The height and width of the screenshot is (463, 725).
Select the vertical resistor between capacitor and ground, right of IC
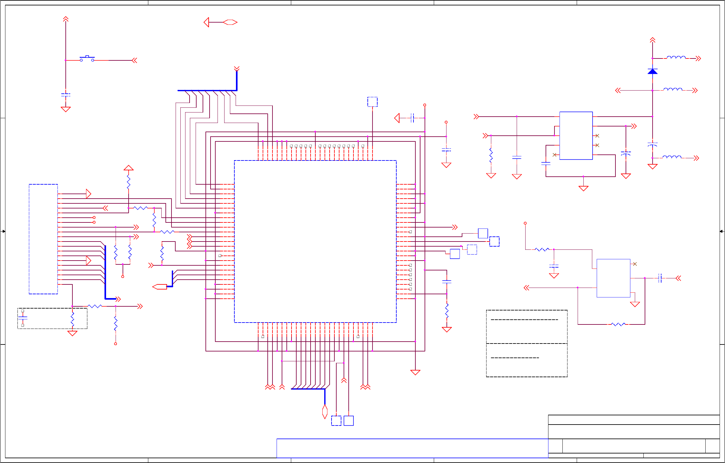point(447,311)
